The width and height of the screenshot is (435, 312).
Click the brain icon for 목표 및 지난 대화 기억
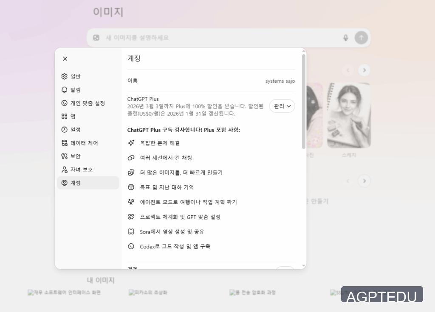[131, 187]
